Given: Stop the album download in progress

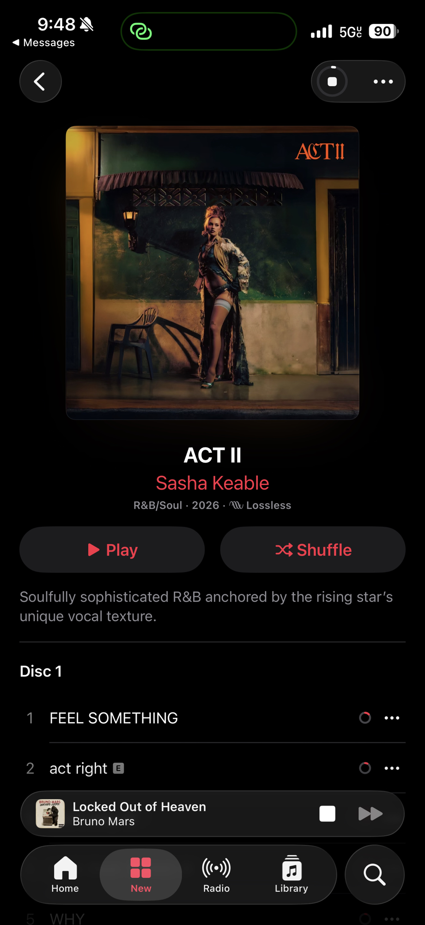Looking at the screenshot, I should pyautogui.click(x=332, y=82).
